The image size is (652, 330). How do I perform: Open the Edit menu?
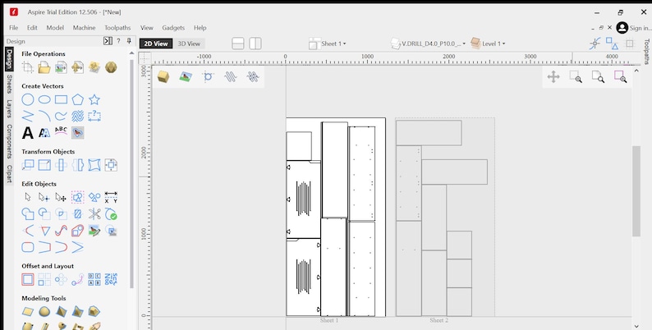click(32, 28)
